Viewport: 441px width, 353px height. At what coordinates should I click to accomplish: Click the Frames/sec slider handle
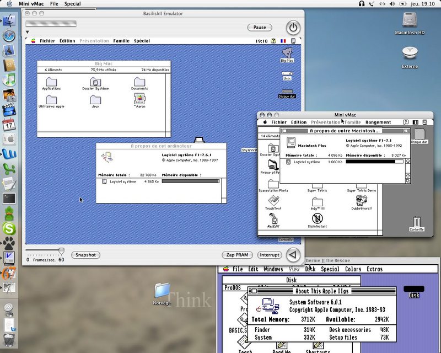61,251
